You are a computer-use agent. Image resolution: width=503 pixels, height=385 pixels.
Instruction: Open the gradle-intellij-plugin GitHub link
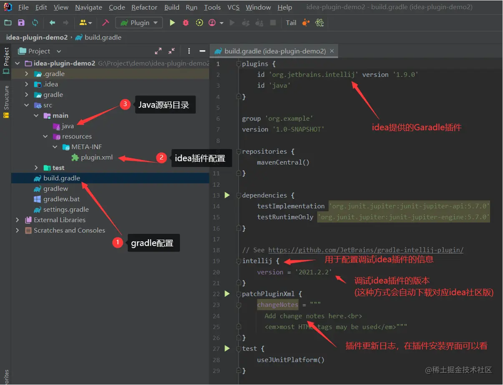[366, 250]
